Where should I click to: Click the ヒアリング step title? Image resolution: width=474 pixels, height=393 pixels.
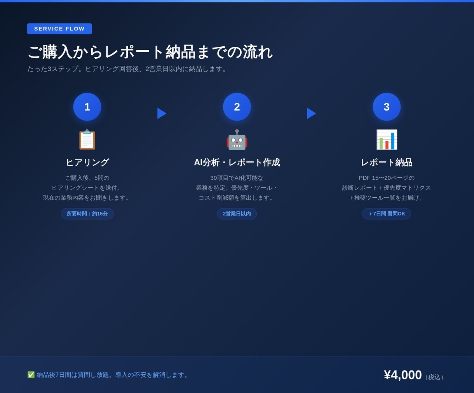(x=87, y=162)
